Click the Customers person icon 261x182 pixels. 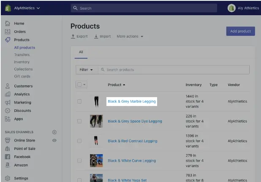pyautogui.click(x=8, y=86)
